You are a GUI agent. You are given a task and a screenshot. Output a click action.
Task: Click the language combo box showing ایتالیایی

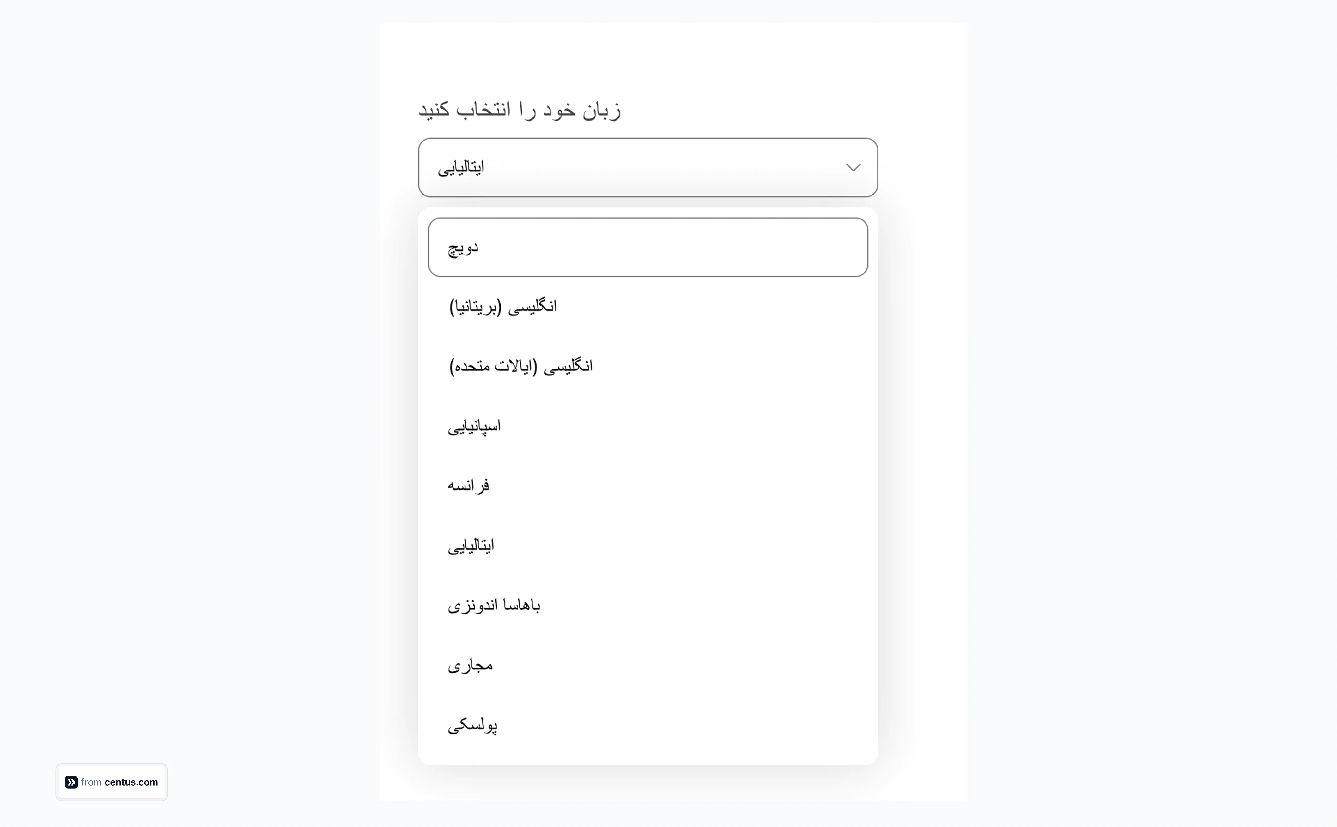647,167
